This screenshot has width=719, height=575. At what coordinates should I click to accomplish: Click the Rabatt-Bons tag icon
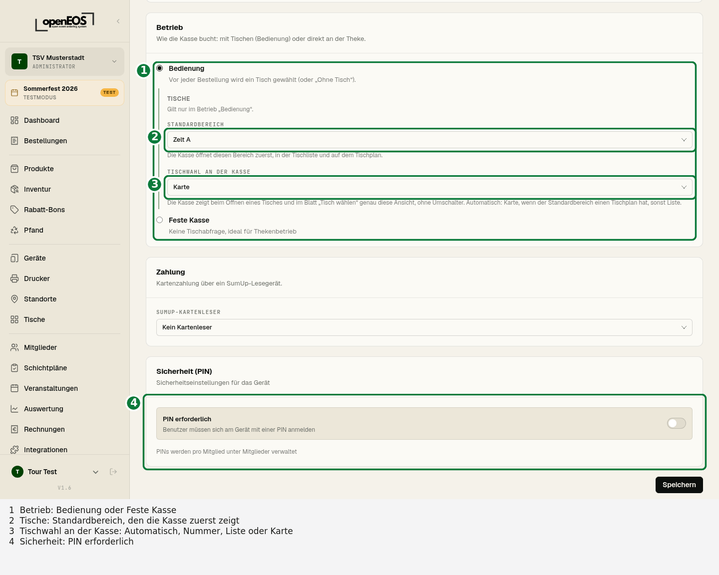pos(14,210)
